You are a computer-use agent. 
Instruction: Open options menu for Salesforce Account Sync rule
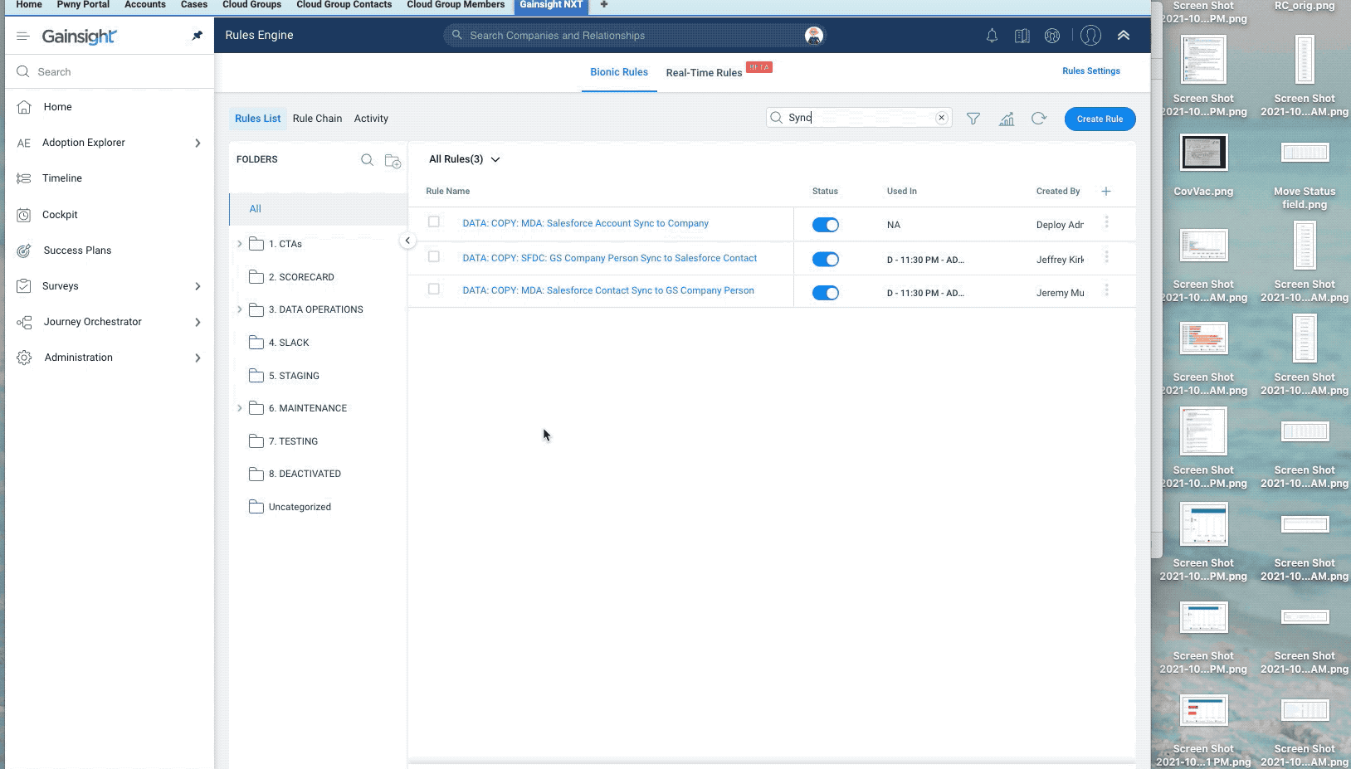1107,223
